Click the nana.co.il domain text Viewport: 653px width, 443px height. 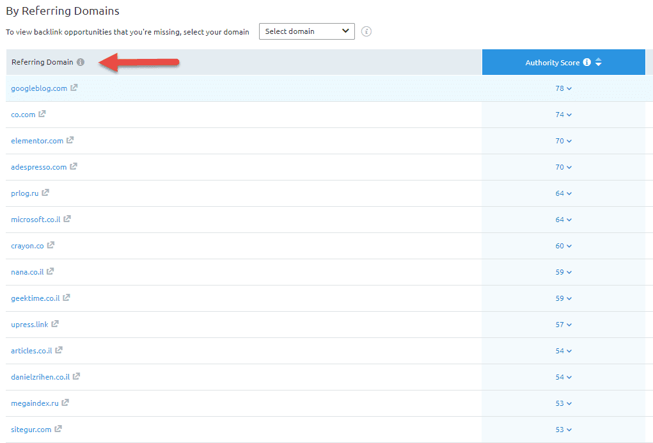point(27,272)
